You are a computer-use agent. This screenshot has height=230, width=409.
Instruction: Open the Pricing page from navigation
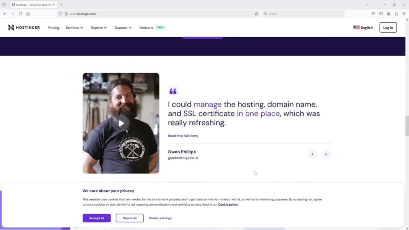pyautogui.click(x=54, y=28)
